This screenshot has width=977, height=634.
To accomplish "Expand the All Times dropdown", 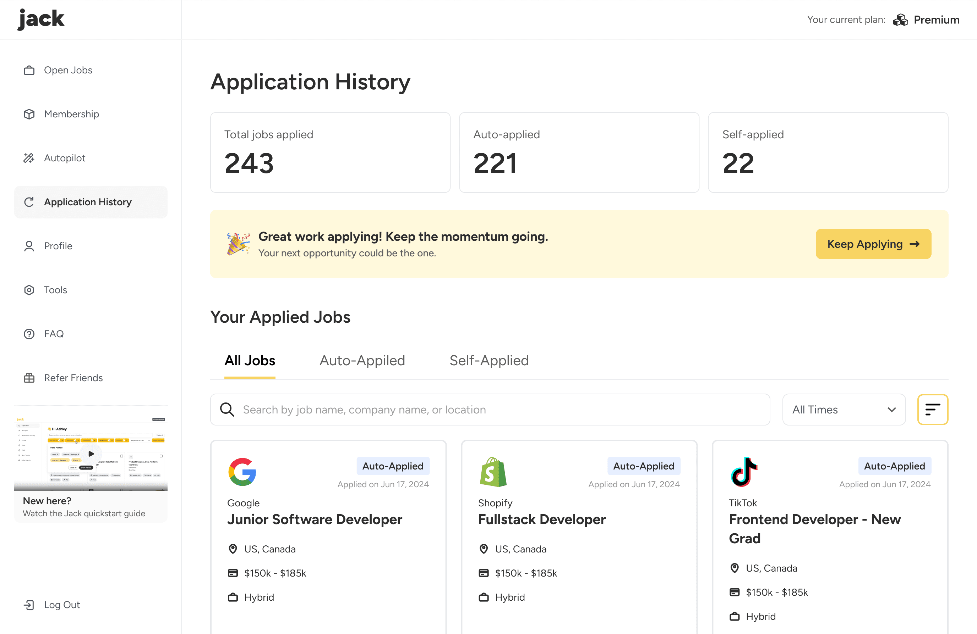I will (x=844, y=410).
